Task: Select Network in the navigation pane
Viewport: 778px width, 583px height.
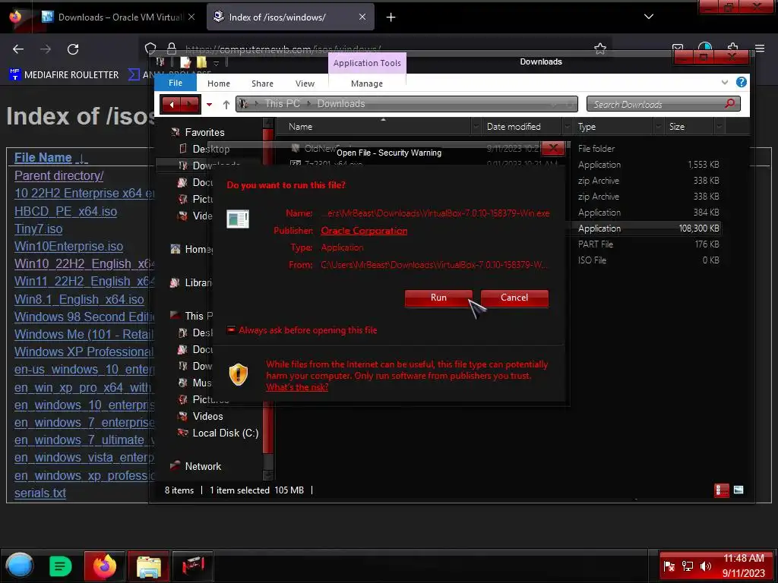Action: (x=203, y=467)
